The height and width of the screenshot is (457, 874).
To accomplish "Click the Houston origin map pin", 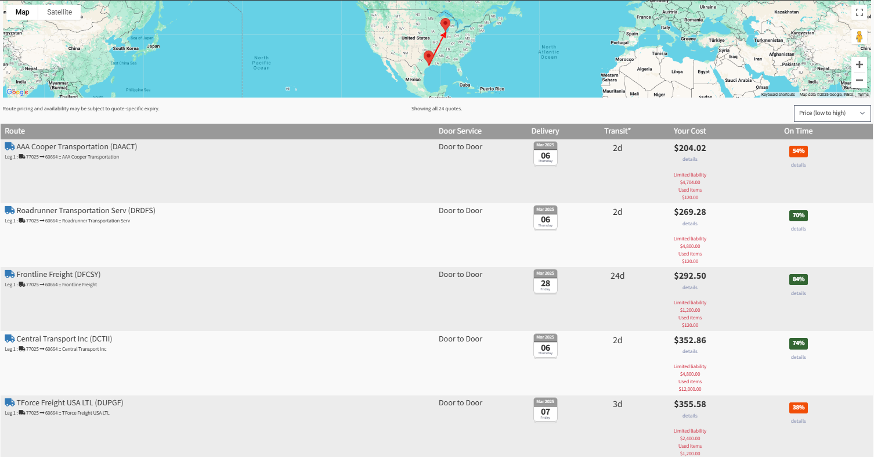I will [x=428, y=57].
